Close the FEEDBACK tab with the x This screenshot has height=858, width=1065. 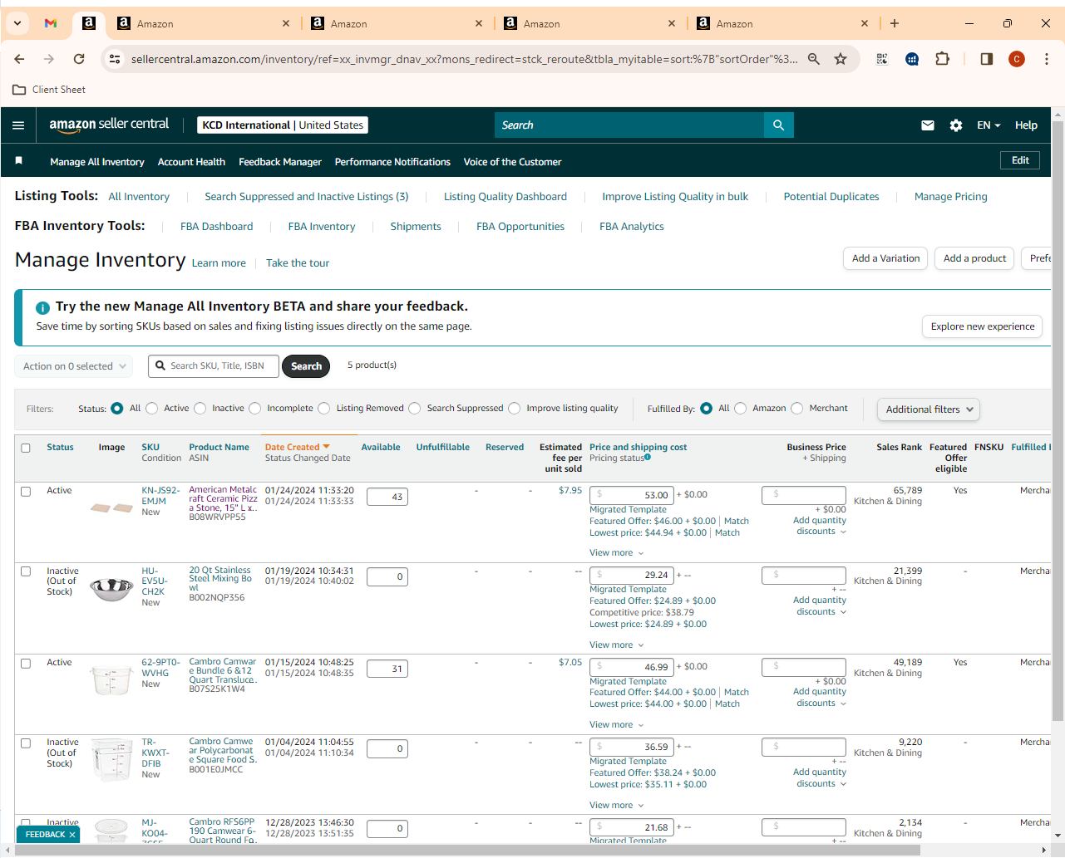[x=72, y=835]
